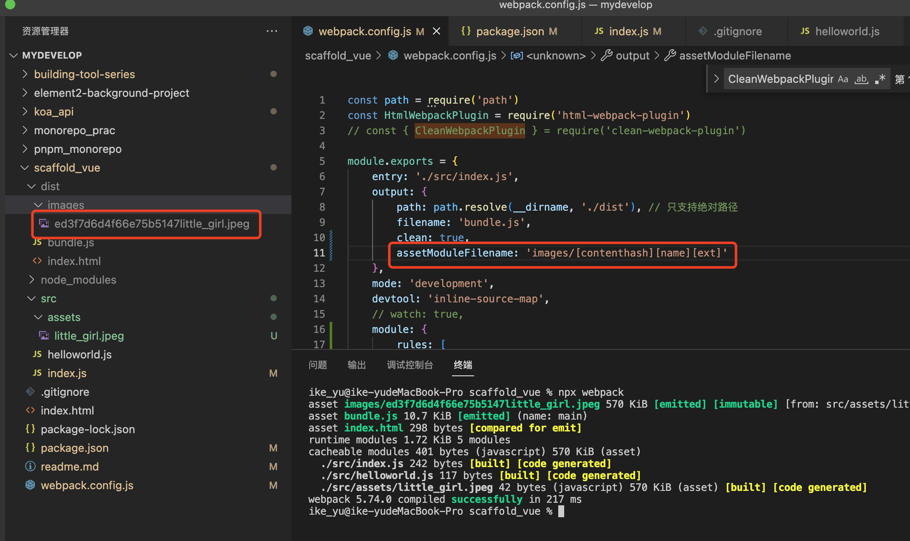
Task: Click the CleanWebpackPlugin search input field
Action: (780, 79)
